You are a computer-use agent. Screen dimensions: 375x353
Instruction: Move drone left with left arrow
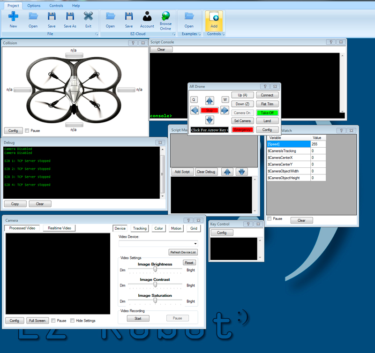pyautogui.click(x=195, y=110)
